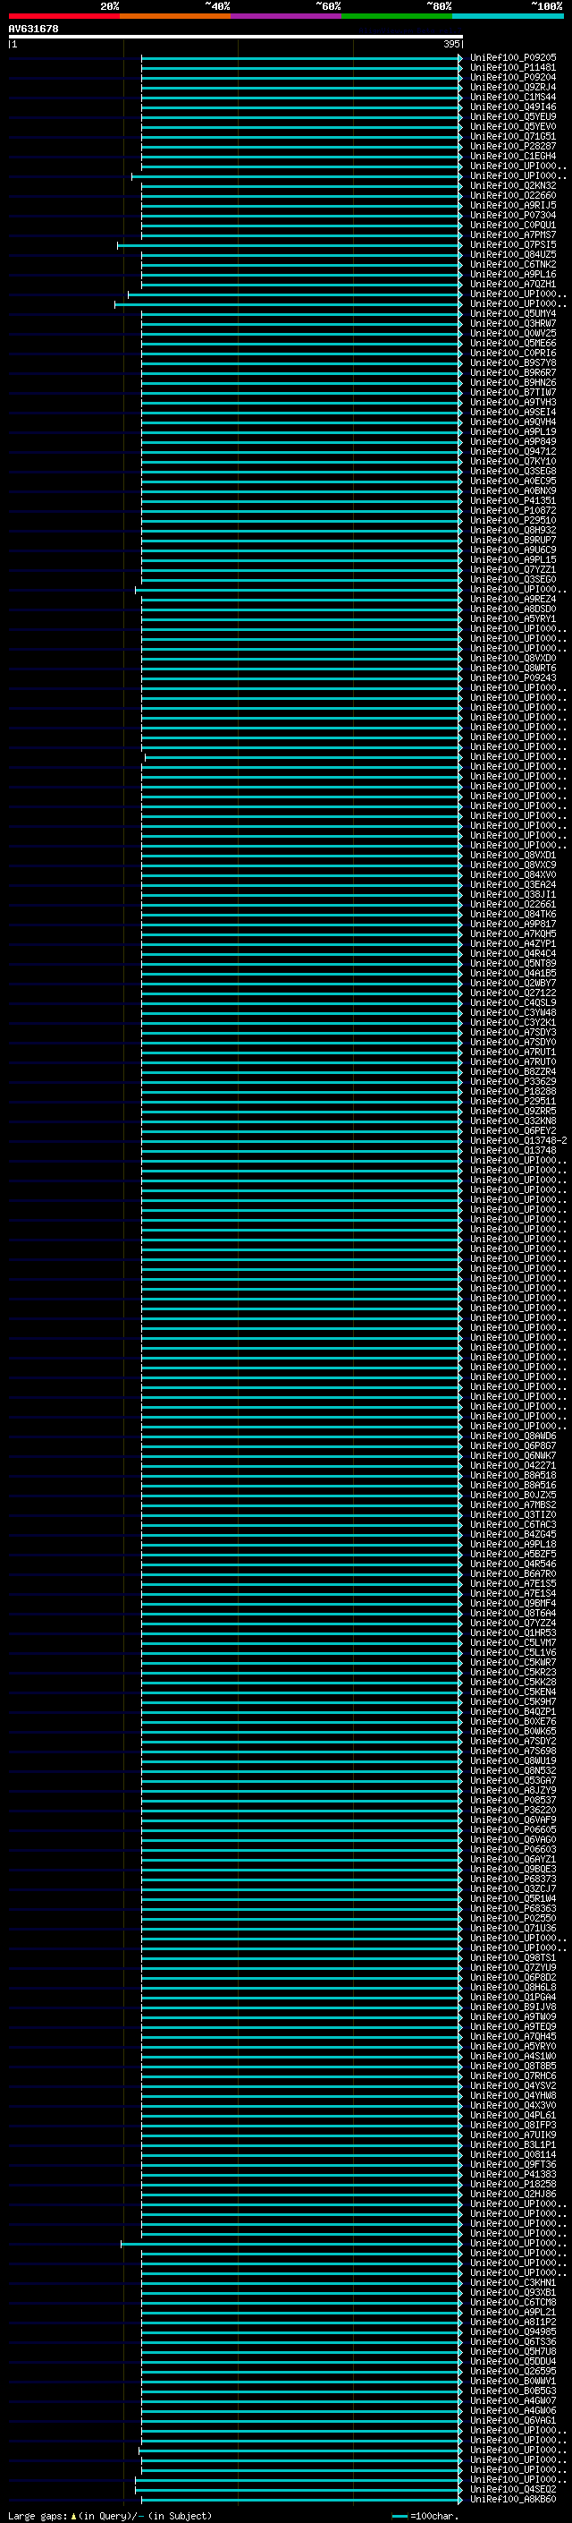The image size is (572, 2523).
Task: Click the UniRef100_Q13748-2 label
Action: point(518,1140)
